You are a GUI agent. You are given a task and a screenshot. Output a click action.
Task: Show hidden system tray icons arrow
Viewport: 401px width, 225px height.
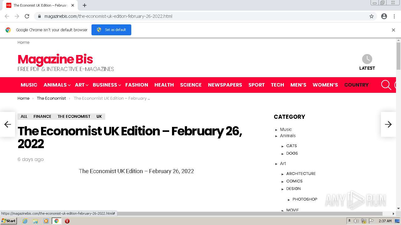[x=349, y=221]
